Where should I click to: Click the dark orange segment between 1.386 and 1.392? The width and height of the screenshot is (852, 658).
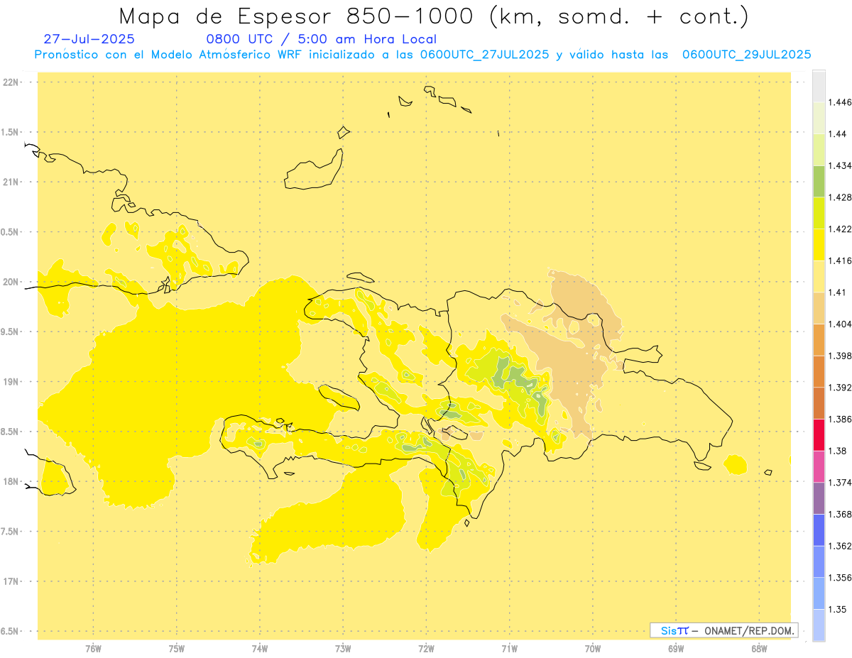[819, 403]
